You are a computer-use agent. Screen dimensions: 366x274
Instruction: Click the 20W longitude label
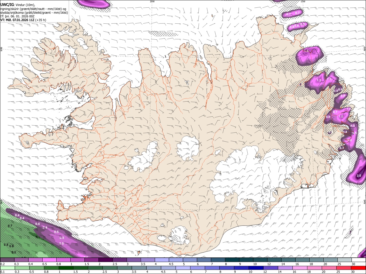pos(152,1)
